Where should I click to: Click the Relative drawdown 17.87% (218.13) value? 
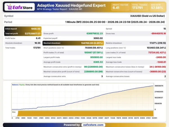(158, 43)
